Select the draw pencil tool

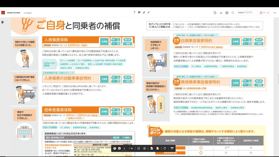pyautogui.click(x=149, y=13)
